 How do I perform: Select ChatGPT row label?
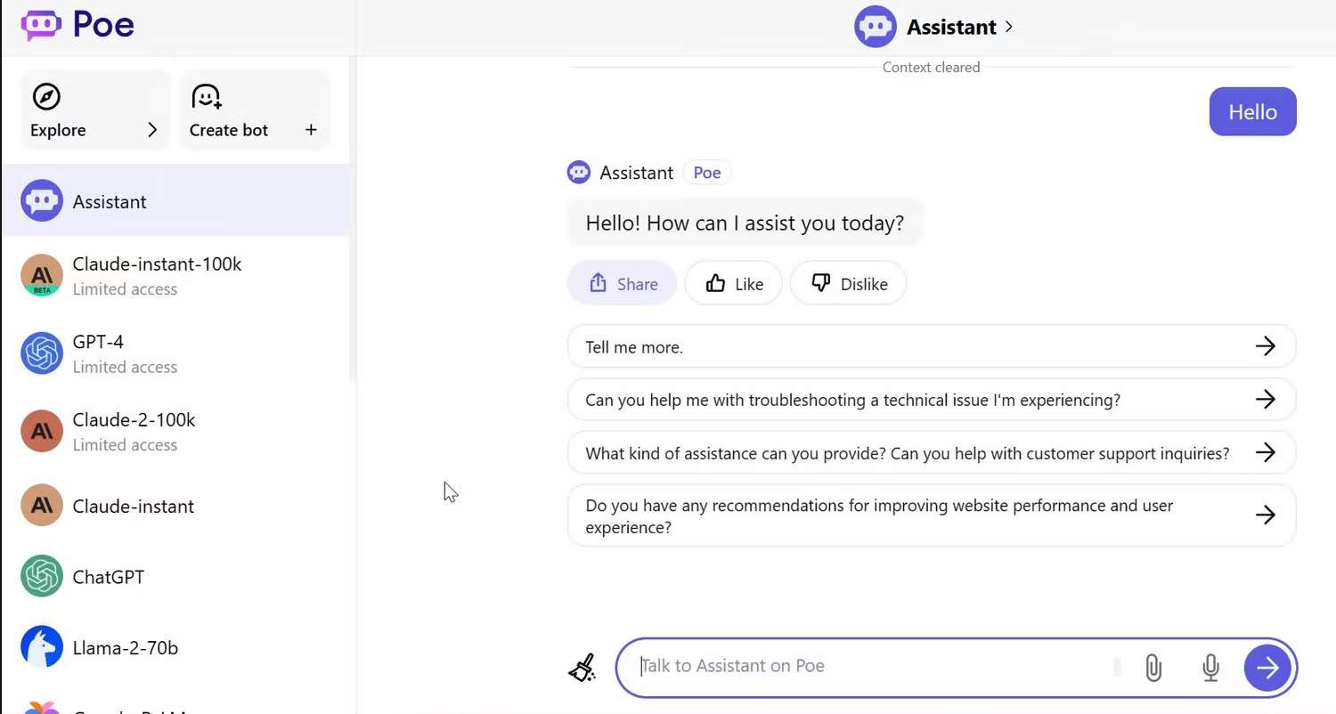(109, 577)
